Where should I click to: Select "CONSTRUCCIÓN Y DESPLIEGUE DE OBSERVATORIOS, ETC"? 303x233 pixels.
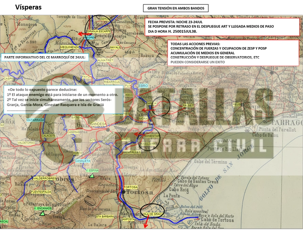(215, 57)
